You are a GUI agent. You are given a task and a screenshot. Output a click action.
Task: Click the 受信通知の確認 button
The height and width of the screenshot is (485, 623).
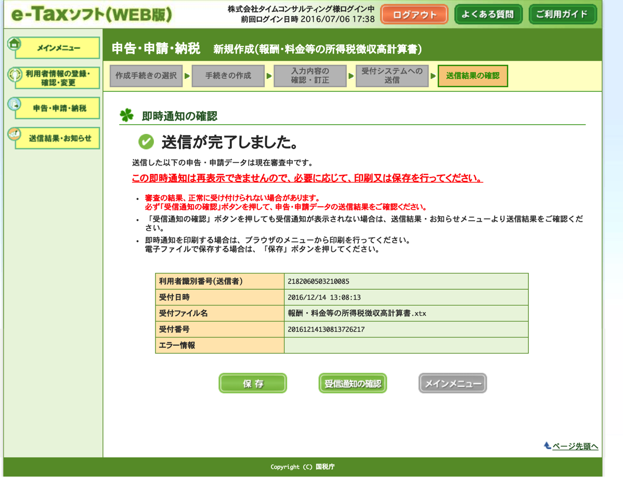point(353,384)
